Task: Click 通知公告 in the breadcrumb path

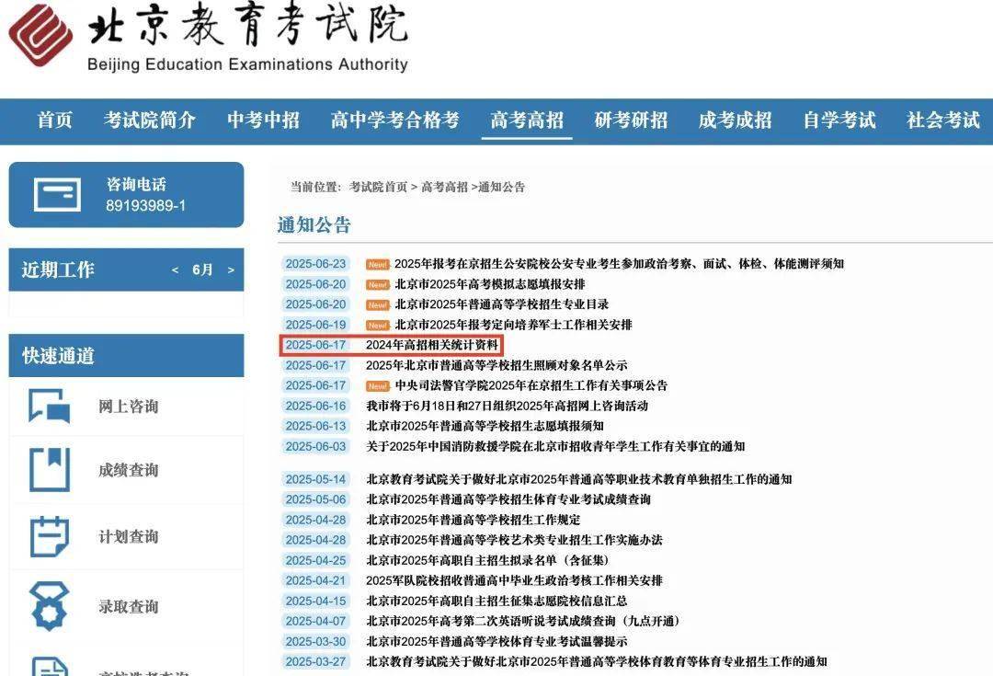Action: pos(502,187)
